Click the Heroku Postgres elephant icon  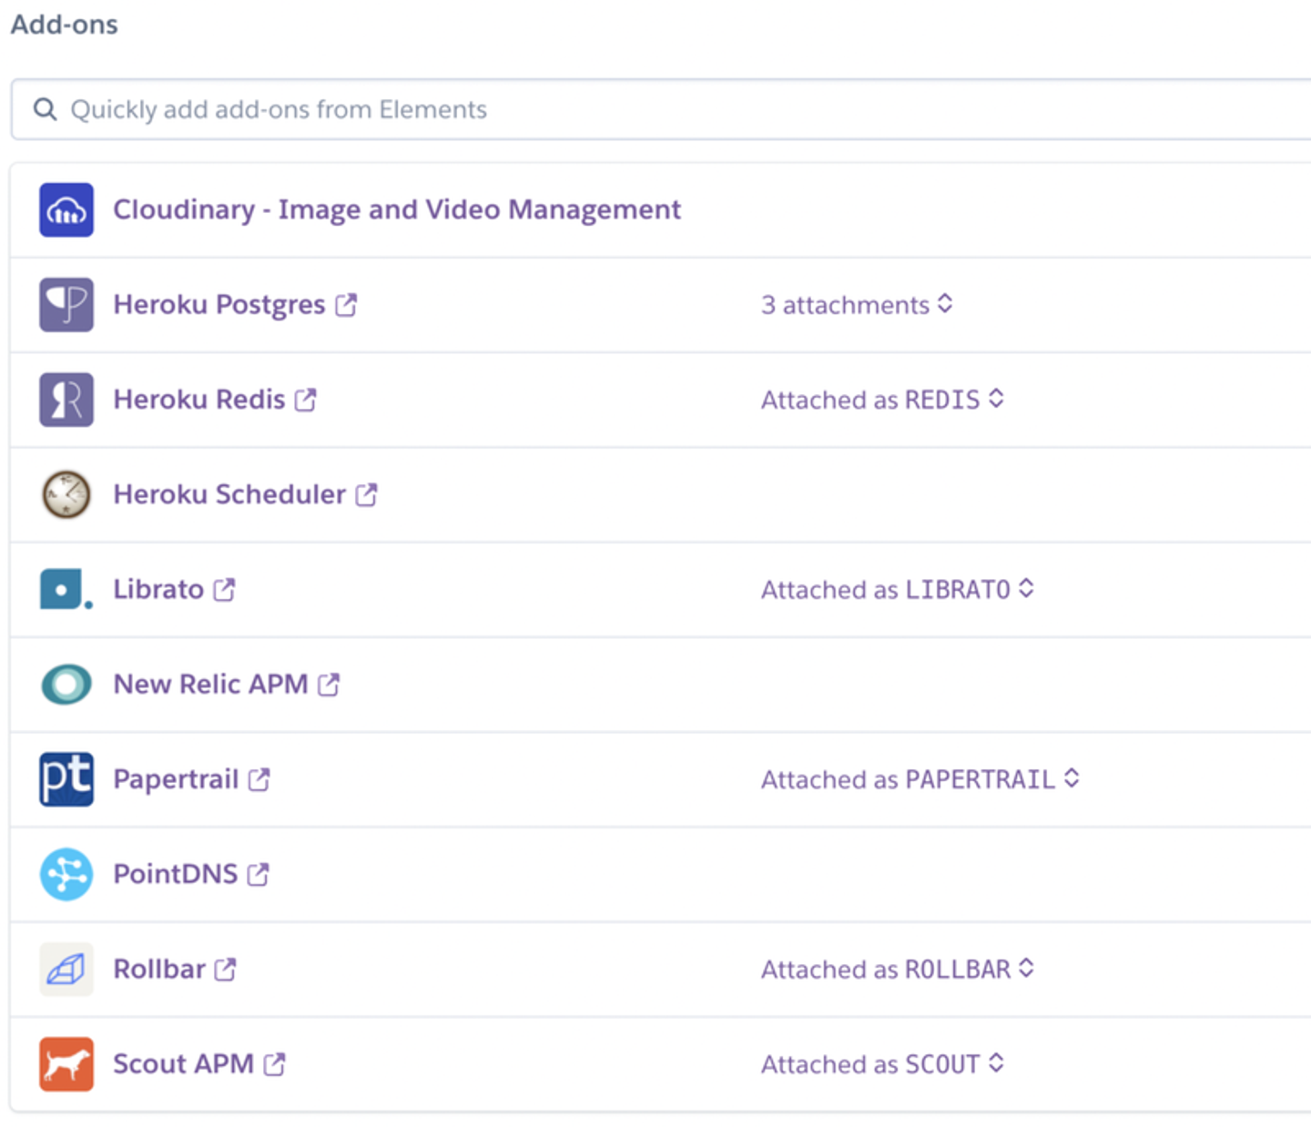(66, 305)
